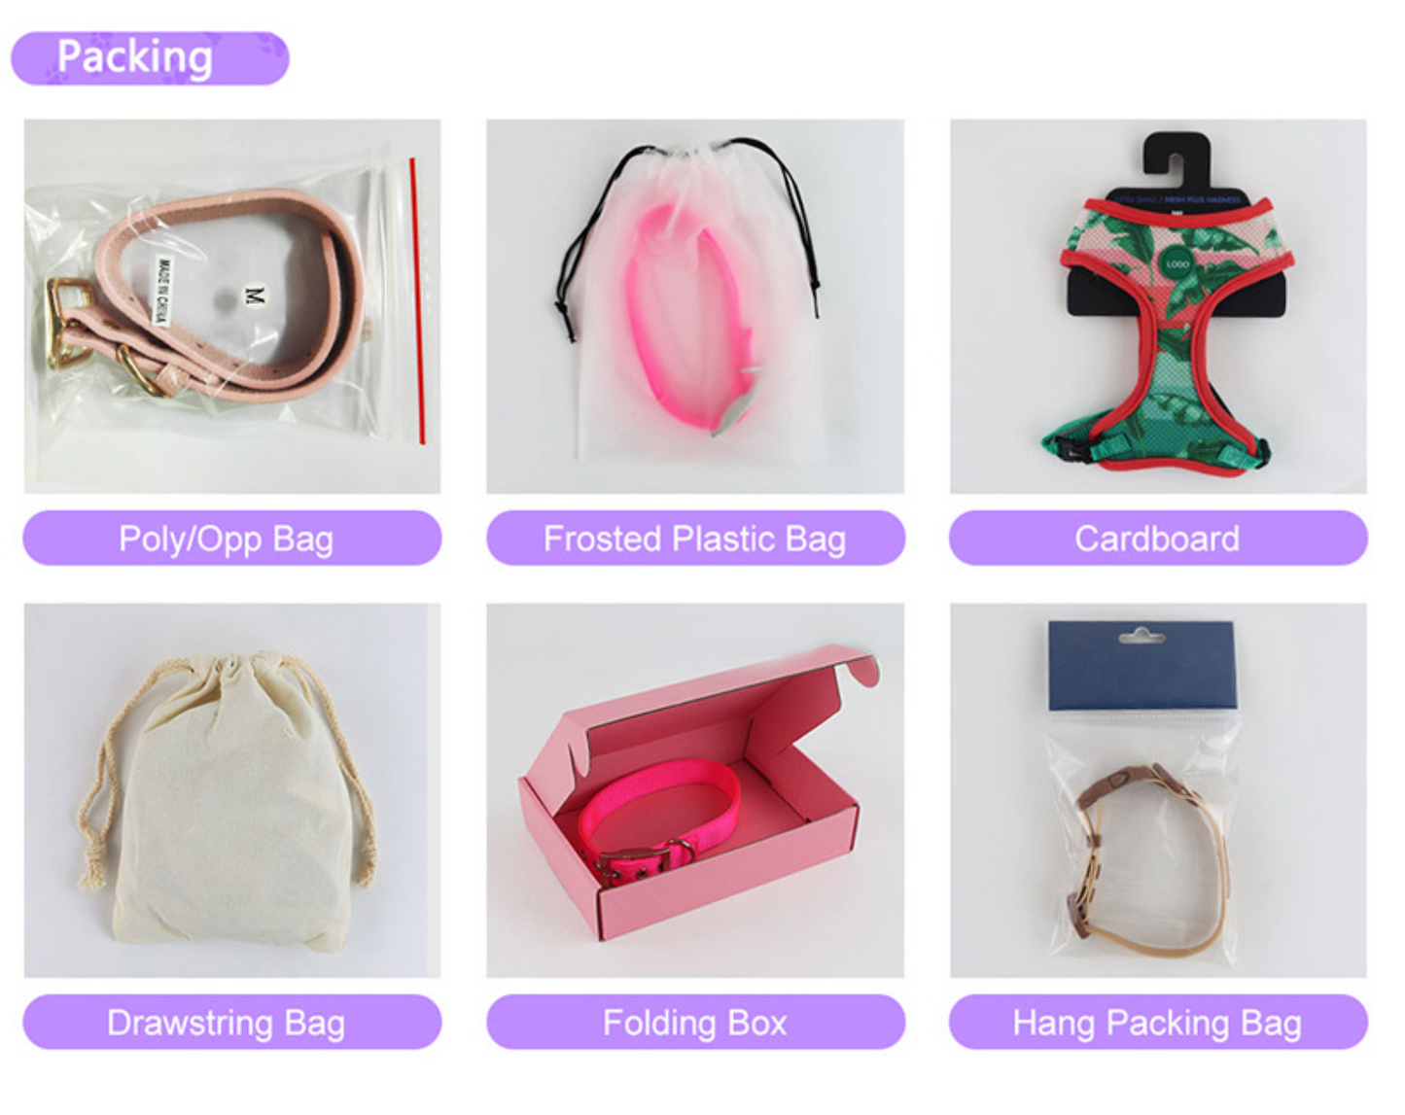Select the Cardboard label
The width and height of the screenshot is (1405, 1115).
pos(1158,538)
